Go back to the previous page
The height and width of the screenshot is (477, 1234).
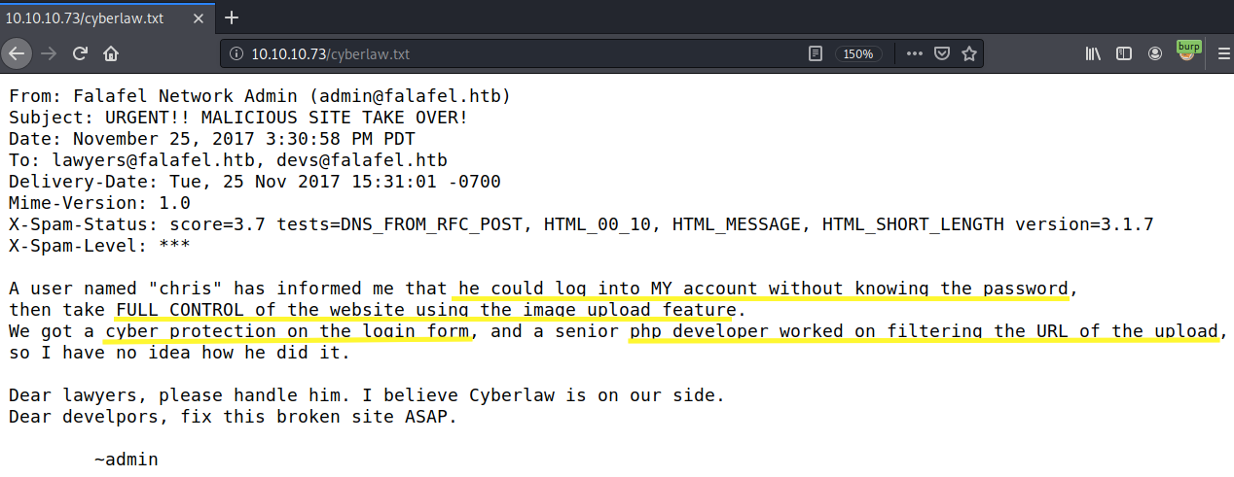(17, 53)
